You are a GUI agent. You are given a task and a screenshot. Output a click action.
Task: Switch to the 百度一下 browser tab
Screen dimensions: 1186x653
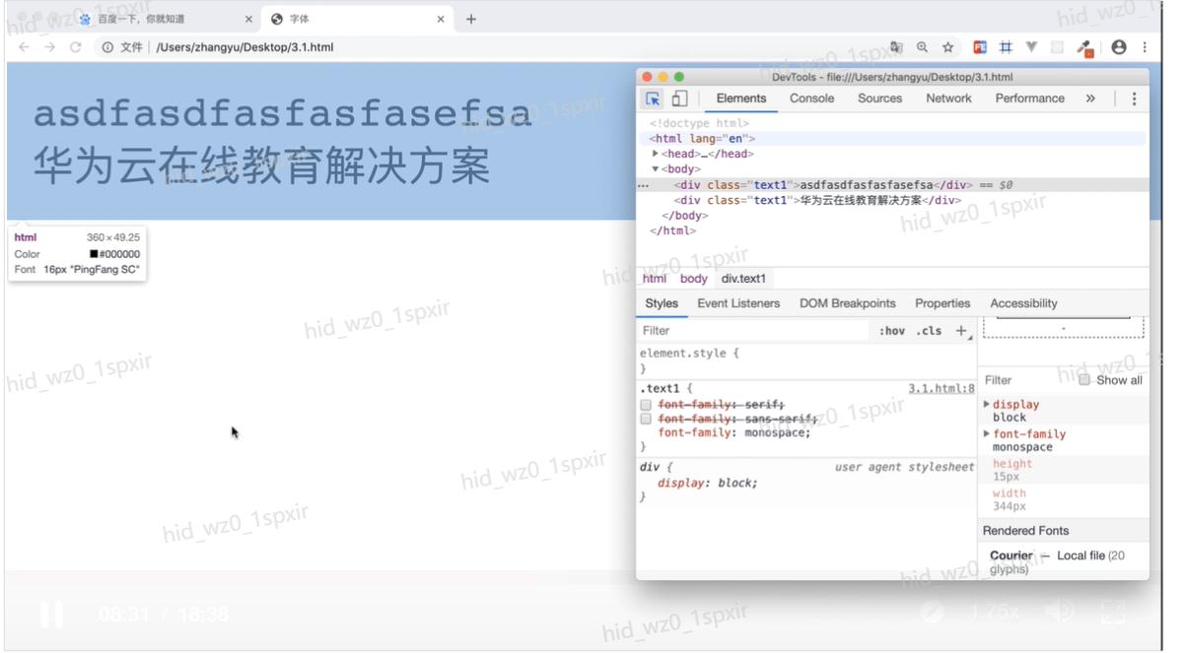(x=165, y=19)
